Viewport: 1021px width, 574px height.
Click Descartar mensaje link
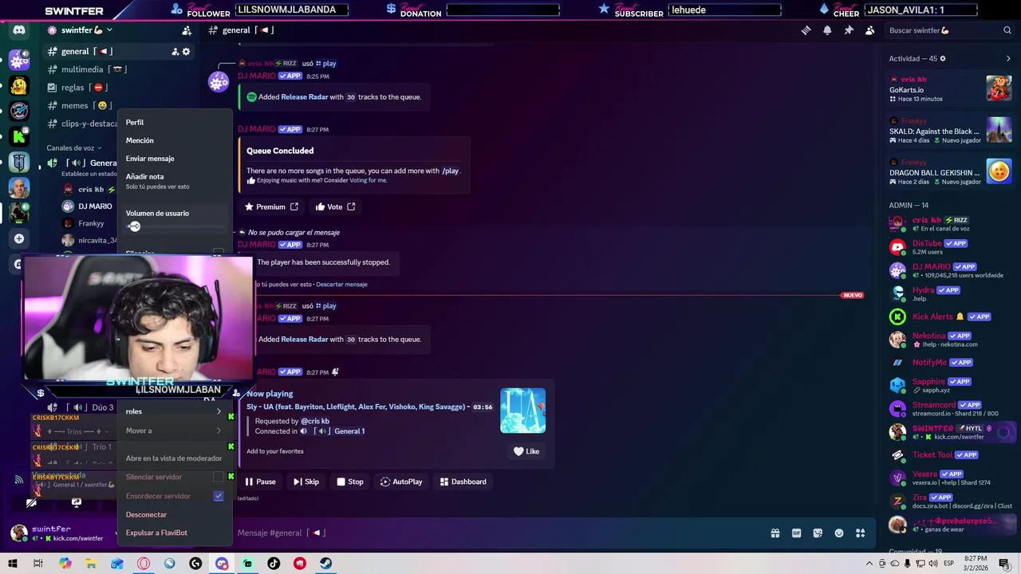[341, 285]
